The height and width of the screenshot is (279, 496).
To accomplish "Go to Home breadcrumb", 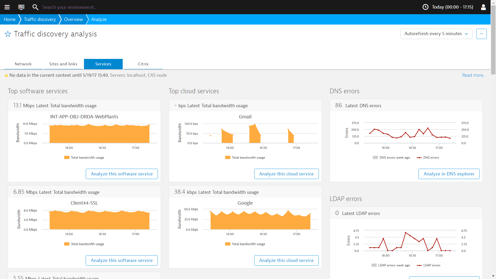I will pos(10,19).
